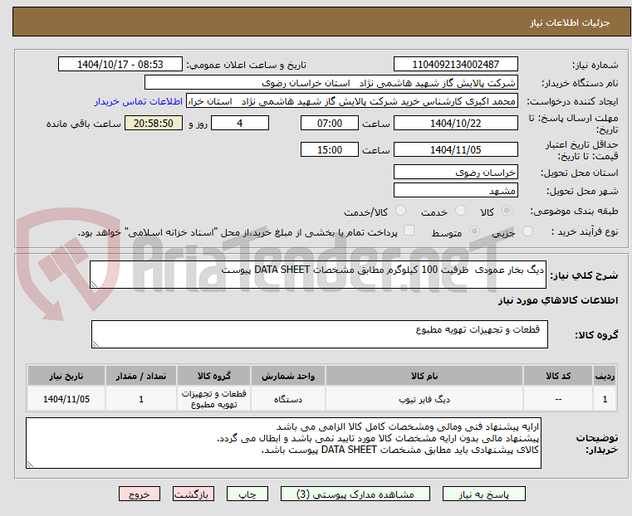This screenshot has width=632, height=516.
Task: Click the تعداد / مقدار column header
Action: click(x=141, y=376)
